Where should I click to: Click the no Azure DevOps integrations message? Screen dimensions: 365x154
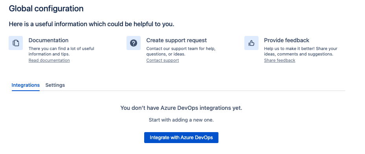[x=182, y=108]
